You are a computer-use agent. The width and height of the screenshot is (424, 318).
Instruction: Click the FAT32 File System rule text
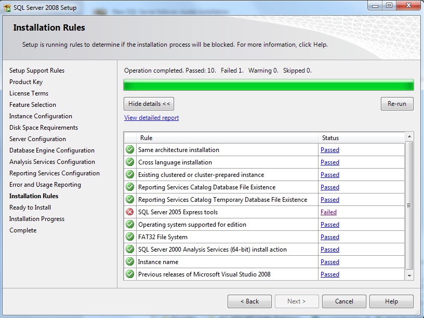(163, 237)
